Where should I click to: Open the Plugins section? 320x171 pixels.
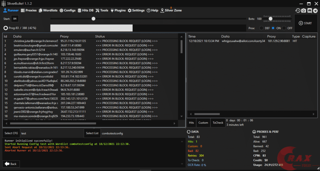coord(118,10)
